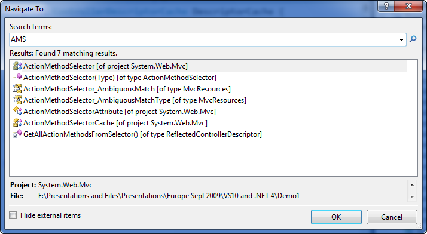
Task: Click the private method icon for GetAllActionMethodsFromSelector()
Action: 17,134
